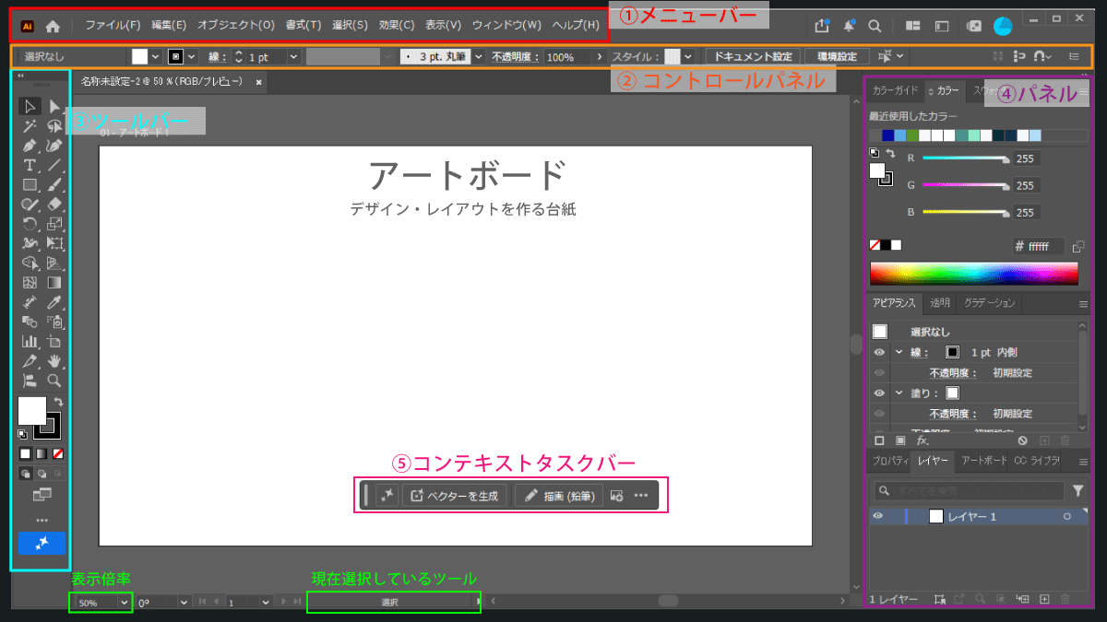Switch to the グラデーション tab
Screen dimensions: 1107x622
click(x=989, y=303)
